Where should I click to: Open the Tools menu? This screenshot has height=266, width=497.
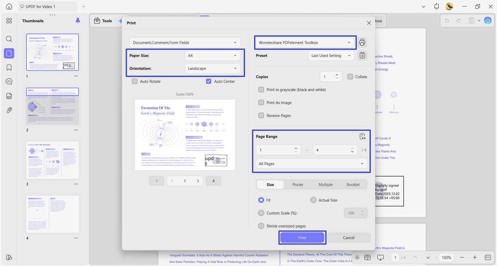tap(103, 21)
